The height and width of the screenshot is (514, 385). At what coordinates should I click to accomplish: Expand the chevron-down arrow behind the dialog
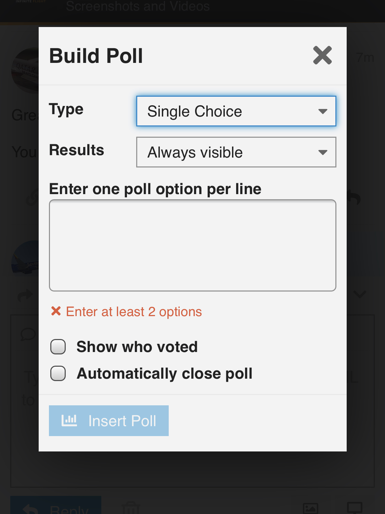point(360,294)
